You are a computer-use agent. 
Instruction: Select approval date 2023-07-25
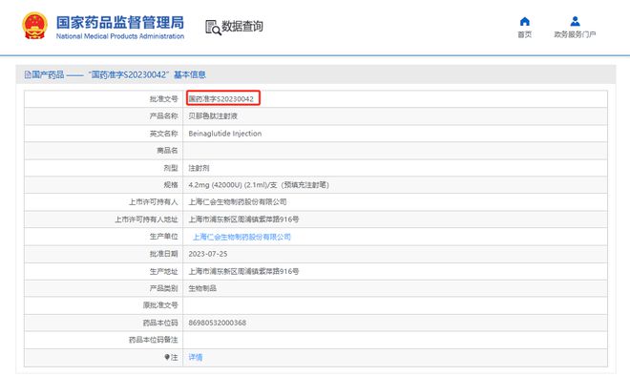pos(208,254)
